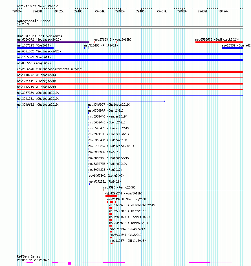
Task: Click nsv6032641 (Wu2021) label
Action: pyautogui.click(x=125, y=235)
